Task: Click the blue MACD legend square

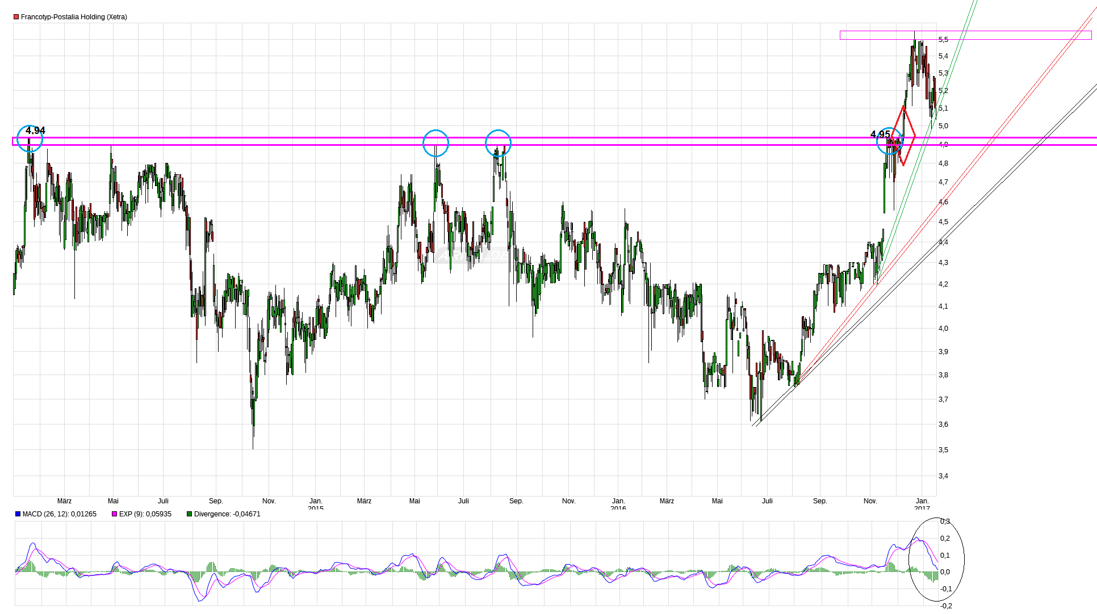Action: 18,514
